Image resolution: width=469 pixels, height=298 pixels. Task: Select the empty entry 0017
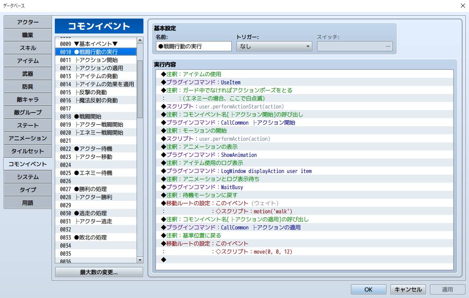(x=96, y=108)
